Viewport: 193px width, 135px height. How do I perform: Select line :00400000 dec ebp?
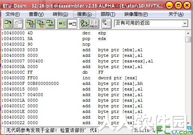click(93, 33)
